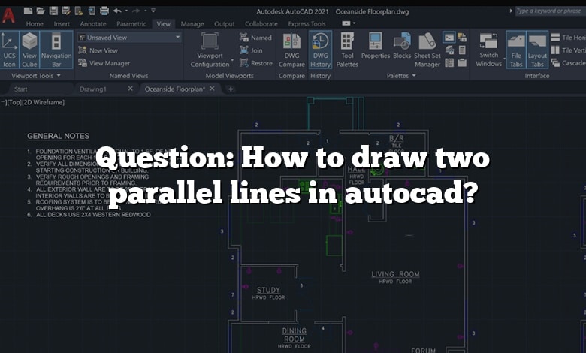Expand Viewport Configuration dropdown arrow
The height and width of the screenshot is (353, 586).
[232, 60]
